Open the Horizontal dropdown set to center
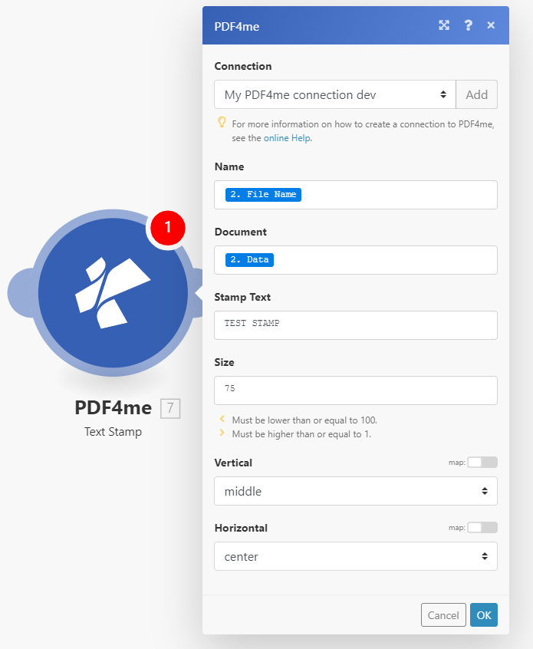Image resolution: width=533 pixels, height=649 pixels. [356, 556]
